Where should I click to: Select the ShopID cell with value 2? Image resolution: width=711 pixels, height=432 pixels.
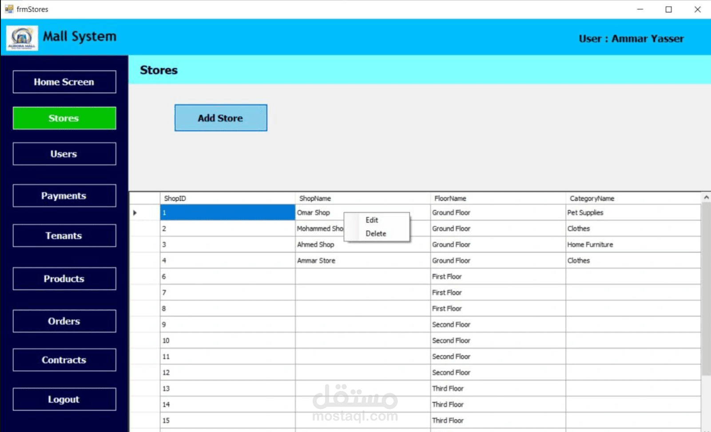pos(227,228)
